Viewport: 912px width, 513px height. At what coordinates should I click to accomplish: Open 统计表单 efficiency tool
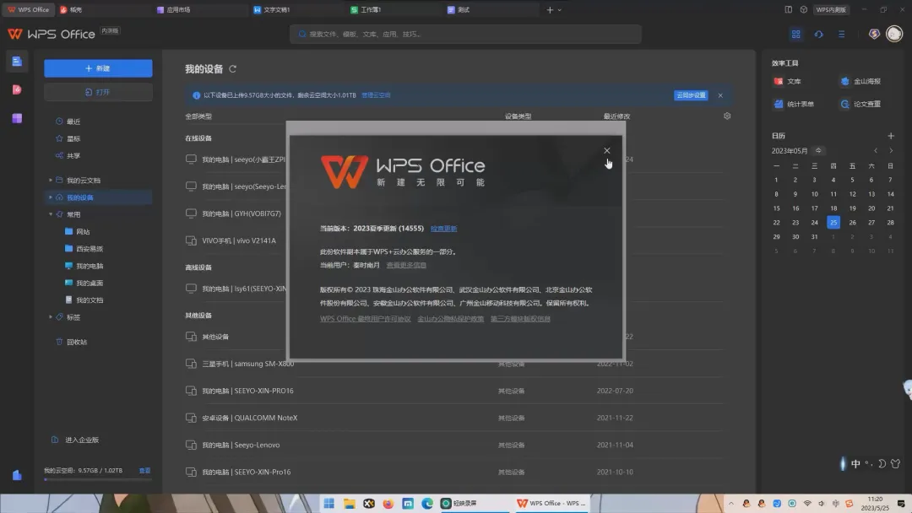[x=794, y=104]
